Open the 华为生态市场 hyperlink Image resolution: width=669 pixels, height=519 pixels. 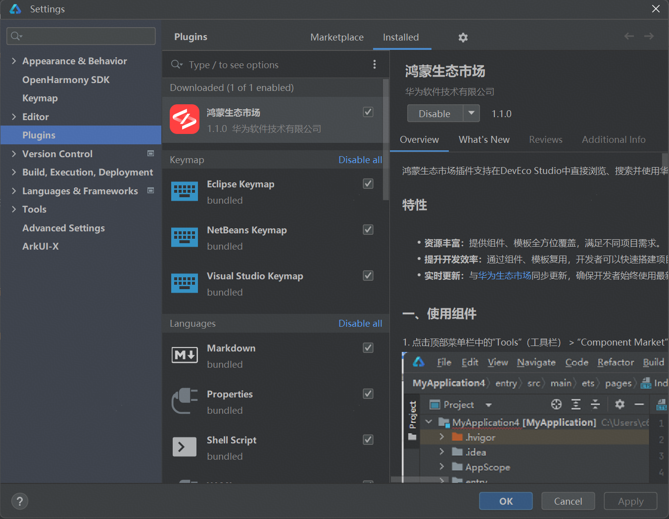pyautogui.click(x=505, y=275)
